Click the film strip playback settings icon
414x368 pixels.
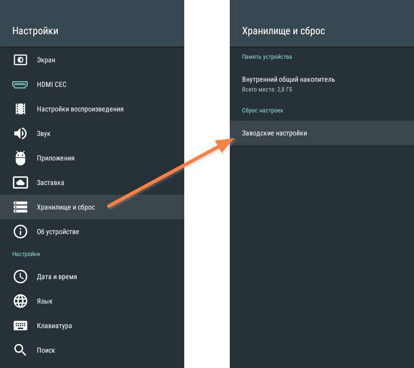pyautogui.click(x=20, y=109)
